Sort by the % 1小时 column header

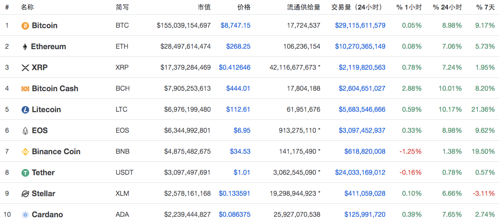tap(409, 7)
